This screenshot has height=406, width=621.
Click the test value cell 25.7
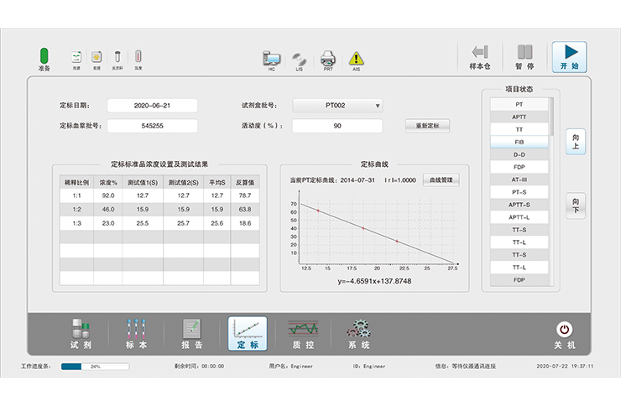pos(184,224)
